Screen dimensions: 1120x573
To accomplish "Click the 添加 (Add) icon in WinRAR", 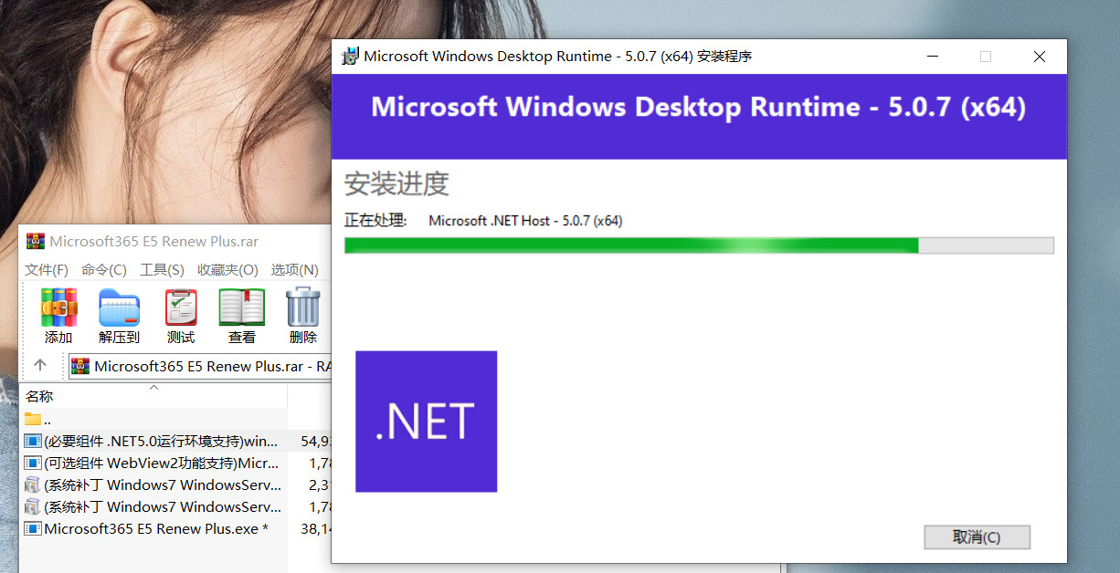I will 58,307.
